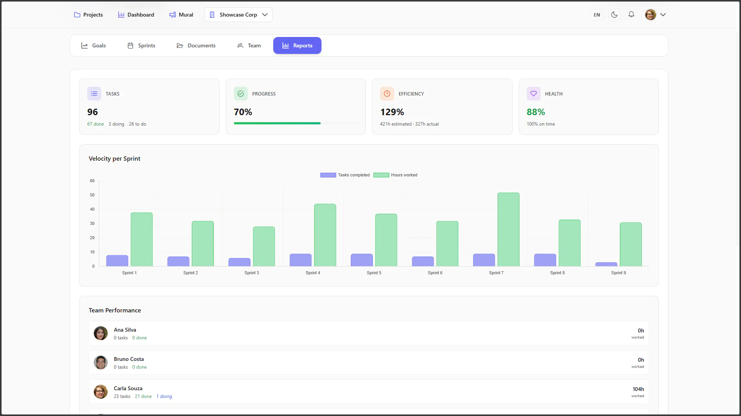Click the Mural megaphone icon

173,15
